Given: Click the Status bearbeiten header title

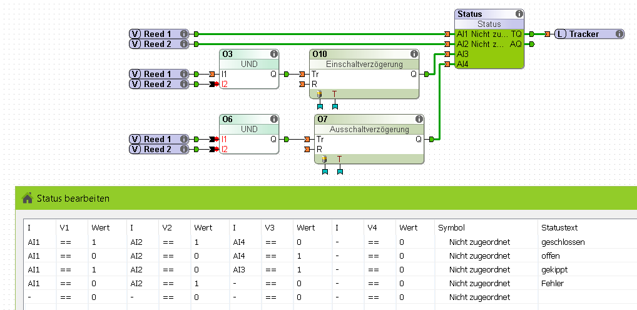Looking at the screenshot, I should (73, 199).
